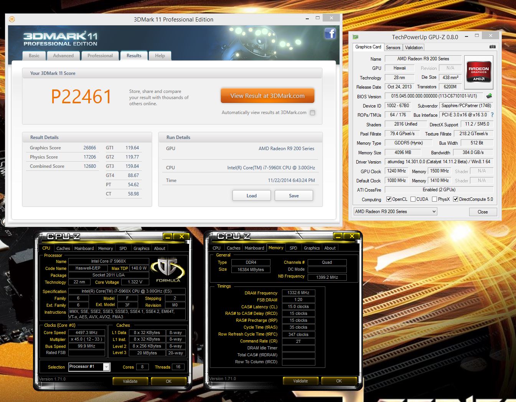The width and height of the screenshot is (516, 402).
Task: Switch to CPU tab in right CPU-Z window
Action: tap(217, 248)
